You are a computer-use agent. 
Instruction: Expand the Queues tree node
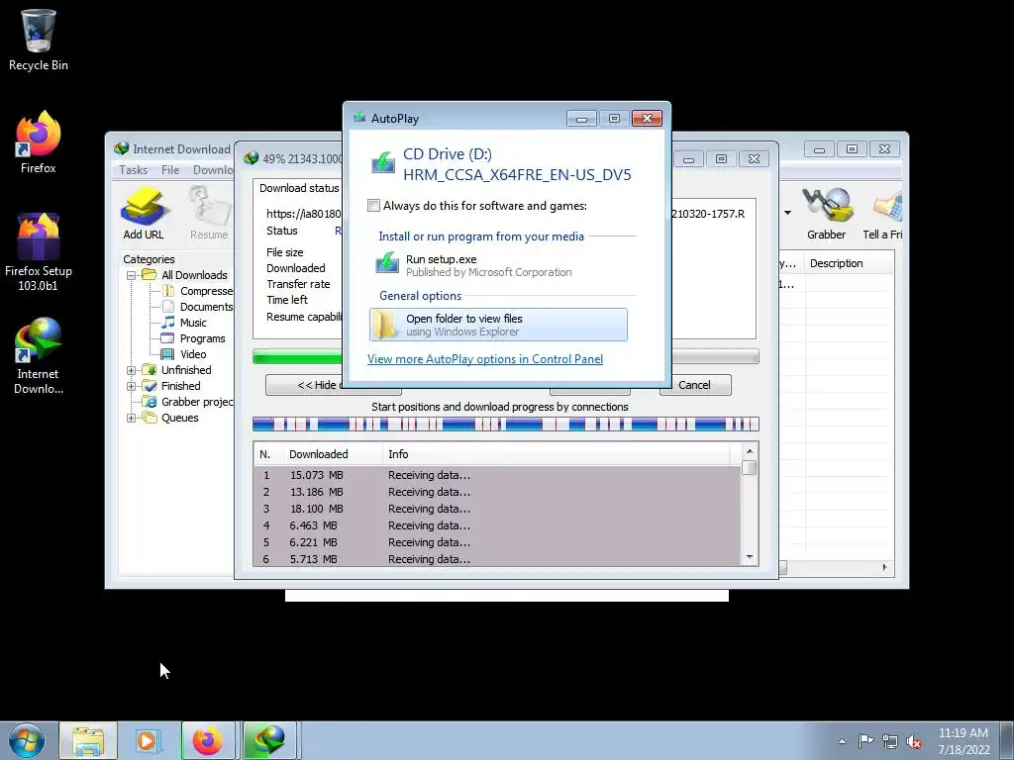pos(132,418)
